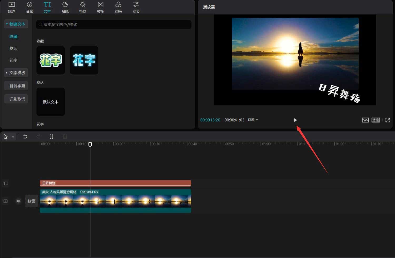Screen dimensions: 395x258
Task: Expand the 文字模板 text templates section
Action: click(16, 73)
